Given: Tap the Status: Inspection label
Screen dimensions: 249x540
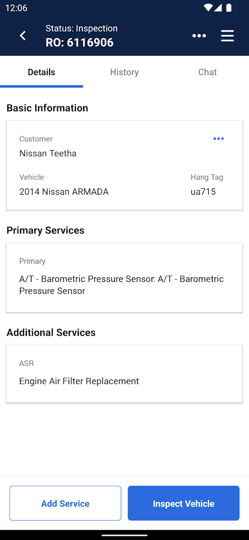Looking at the screenshot, I should tap(81, 28).
